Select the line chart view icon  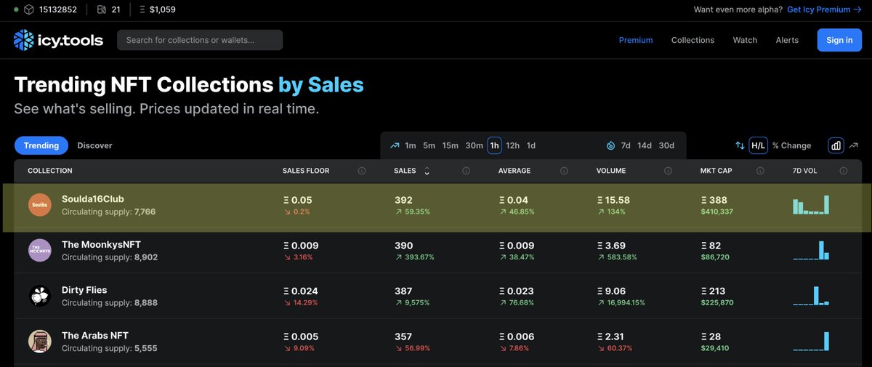(x=854, y=145)
